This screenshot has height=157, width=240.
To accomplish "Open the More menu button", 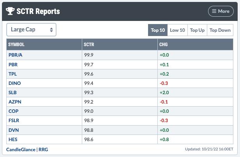I will click(221, 11).
